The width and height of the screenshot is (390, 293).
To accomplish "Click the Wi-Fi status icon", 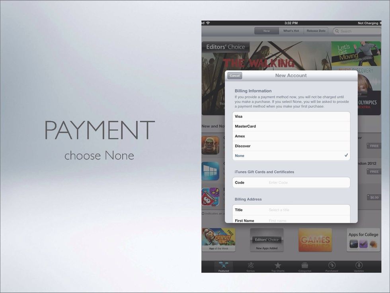I will pos(208,23).
